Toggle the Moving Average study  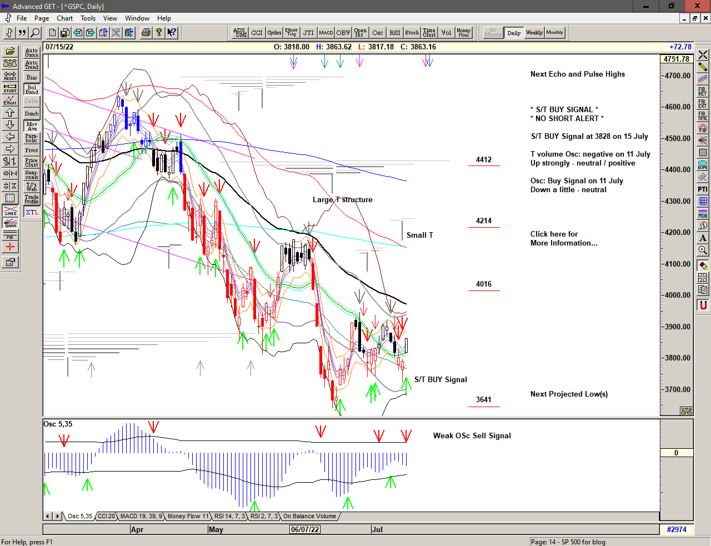click(x=32, y=126)
